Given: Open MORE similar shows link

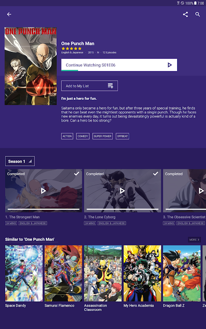Looking at the screenshot, I should coord(194,239).
